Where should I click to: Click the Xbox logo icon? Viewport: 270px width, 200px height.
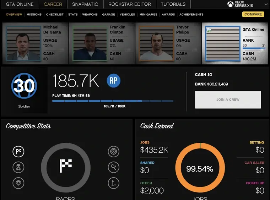(230, 4)
